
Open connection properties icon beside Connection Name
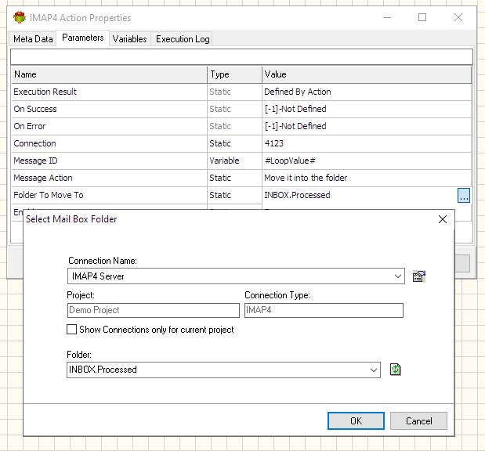pos(419,276)
